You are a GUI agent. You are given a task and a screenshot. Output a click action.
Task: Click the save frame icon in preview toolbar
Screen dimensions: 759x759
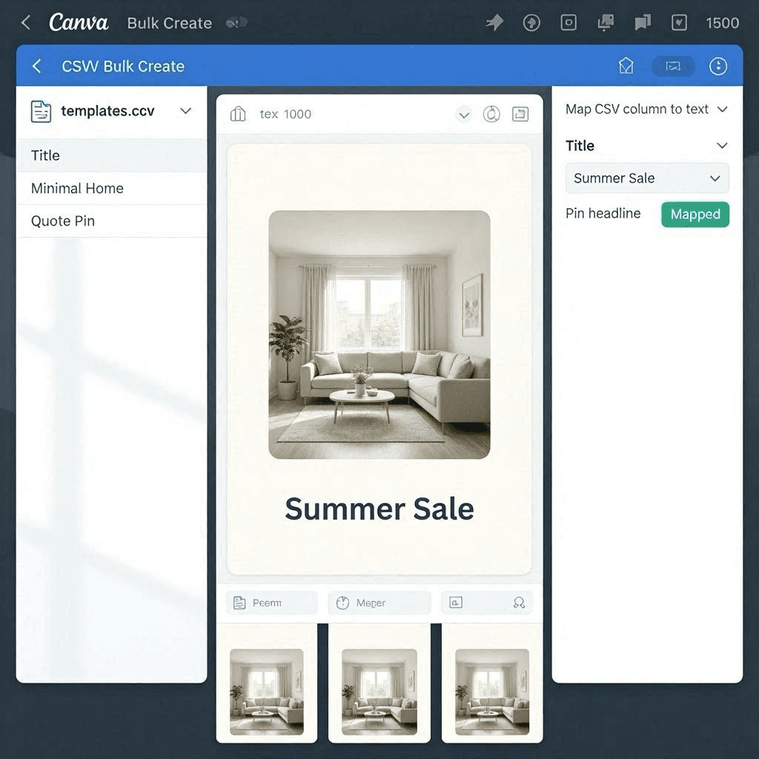pos(520,114)
